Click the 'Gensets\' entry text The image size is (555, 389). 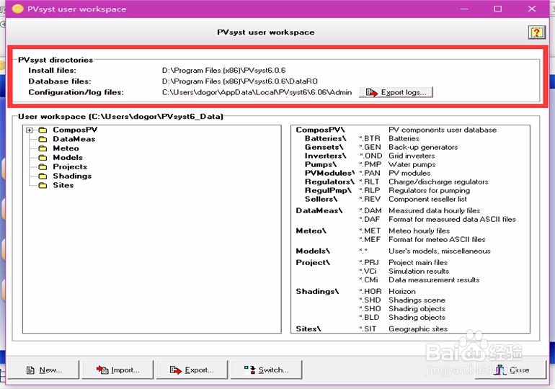pyautogui.click(x=324, y=147)
